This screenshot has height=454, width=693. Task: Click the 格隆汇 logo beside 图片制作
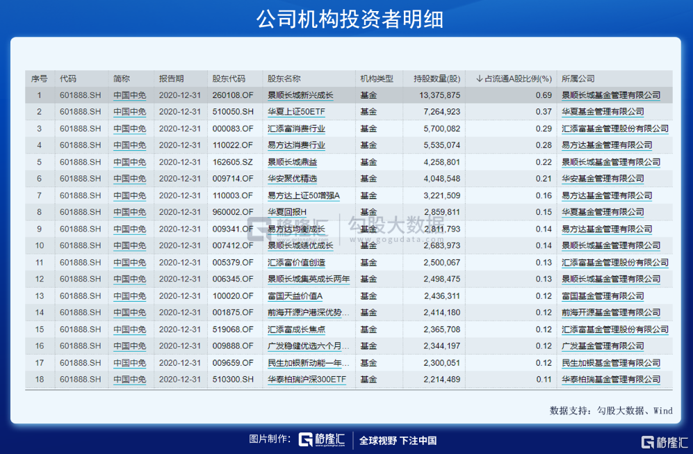click(x=322, y=439)
